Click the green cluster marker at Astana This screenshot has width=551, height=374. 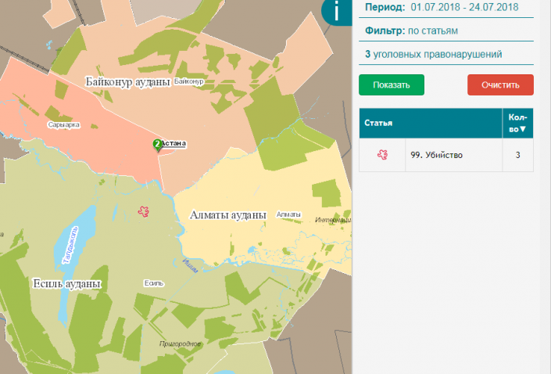click(157, 145)
